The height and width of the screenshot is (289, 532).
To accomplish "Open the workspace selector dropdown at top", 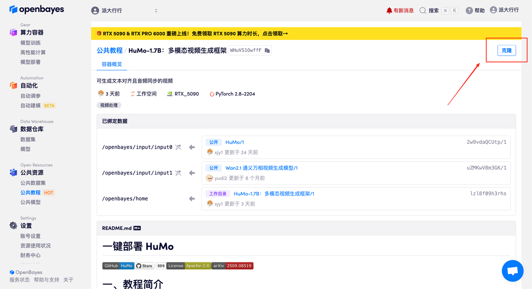I will tap(156, 10).
